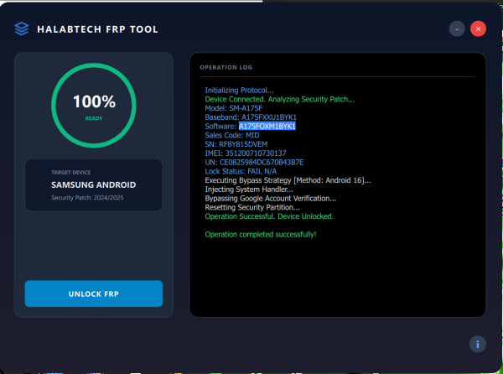Viewport: 503px width, 374px height.
Task: Select the Baseband: A175FXXU1BYK1 log line
Action: [251, 117]
